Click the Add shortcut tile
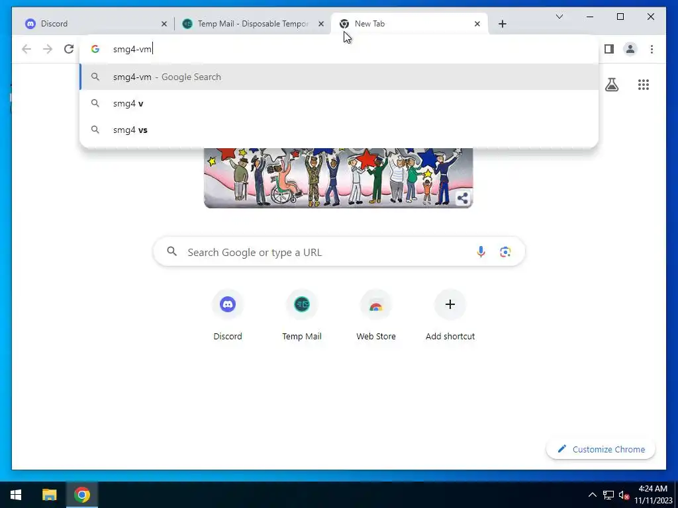678x508 pixels. 450,316
